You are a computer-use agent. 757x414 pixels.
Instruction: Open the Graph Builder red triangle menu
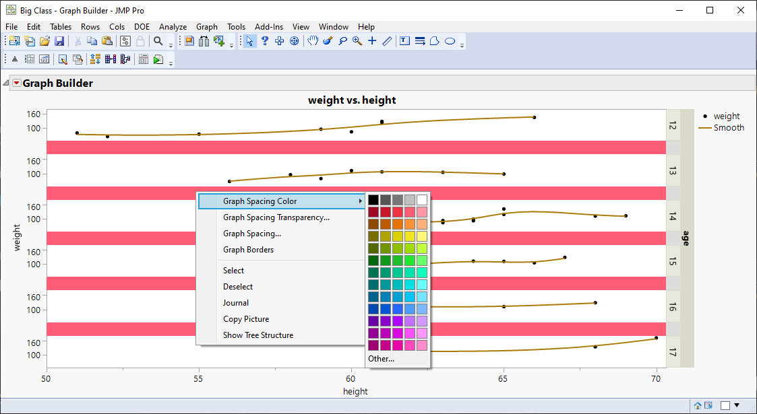[16, 82]
